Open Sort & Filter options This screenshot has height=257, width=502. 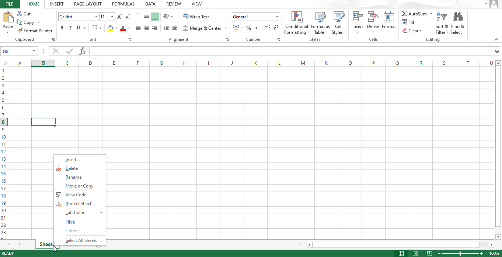click(442, 23)
